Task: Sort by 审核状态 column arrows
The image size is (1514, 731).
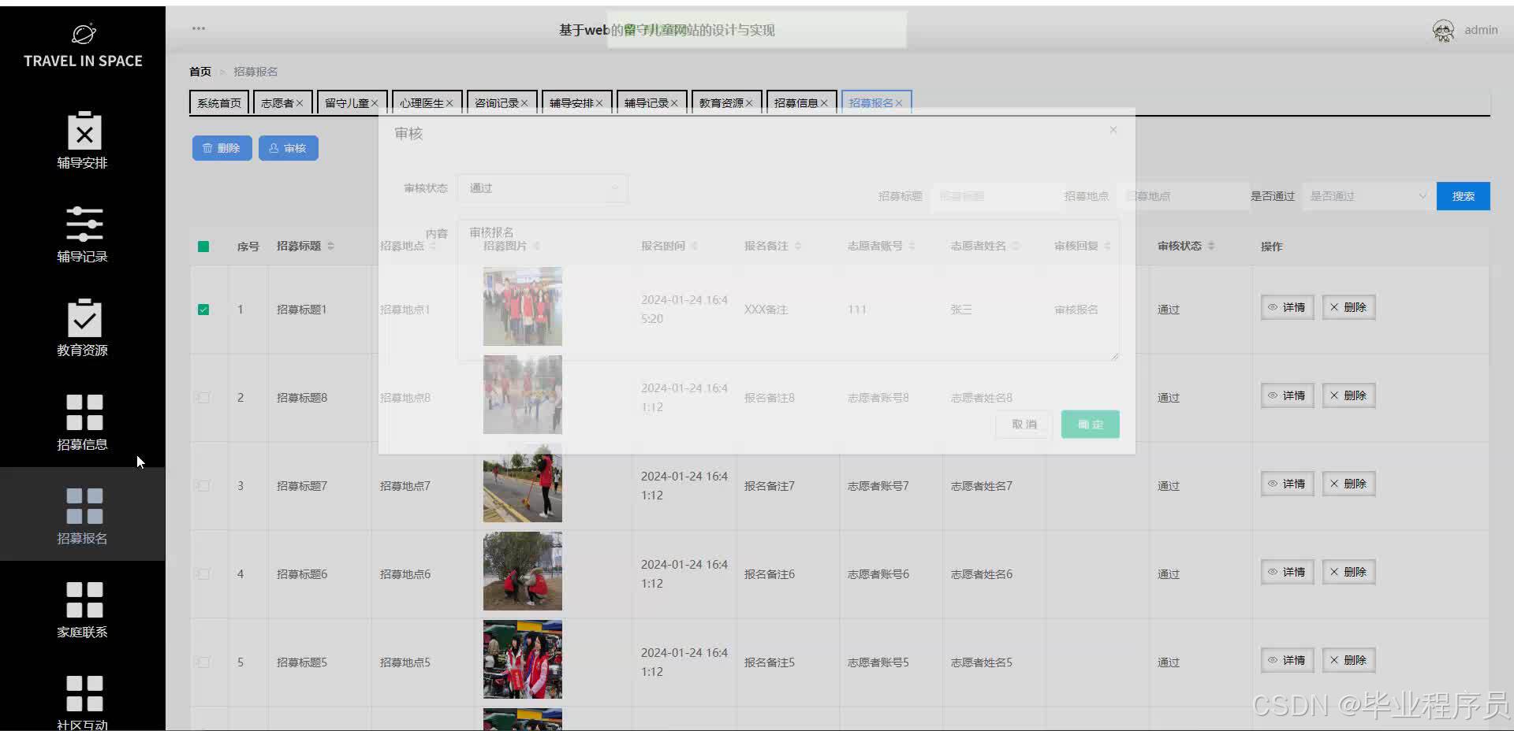Action: coord(1211,247)
